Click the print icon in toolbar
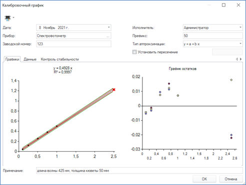 (x=7, y=17)
